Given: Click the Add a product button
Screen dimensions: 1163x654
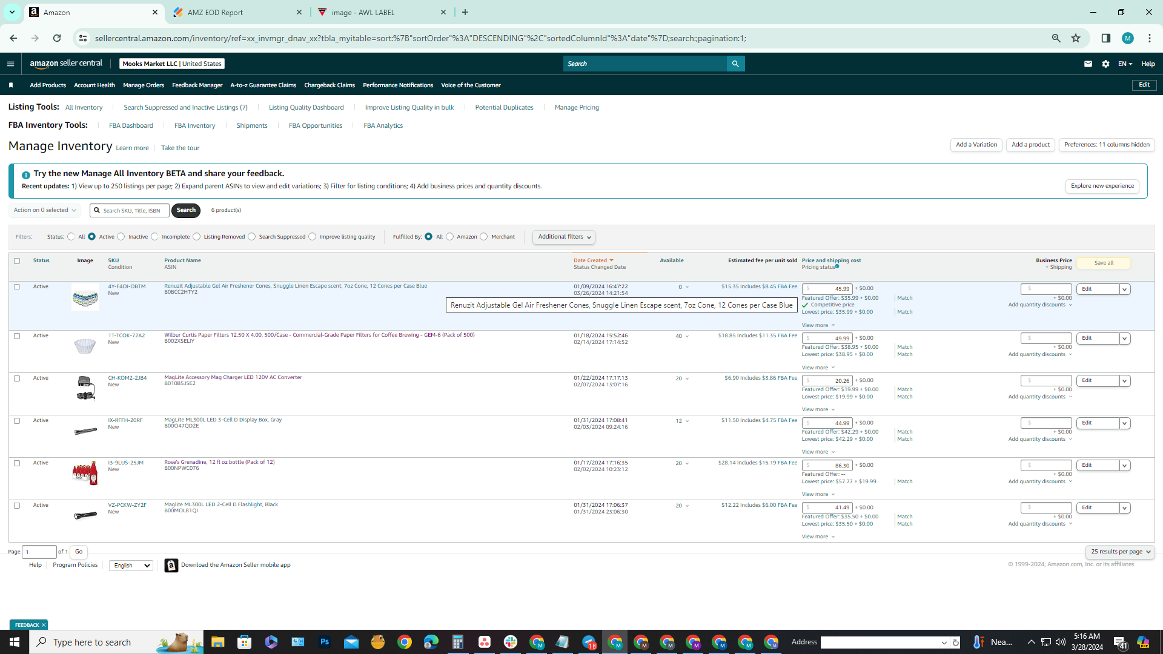Looking at the screenshot, I should (1031, 145).
